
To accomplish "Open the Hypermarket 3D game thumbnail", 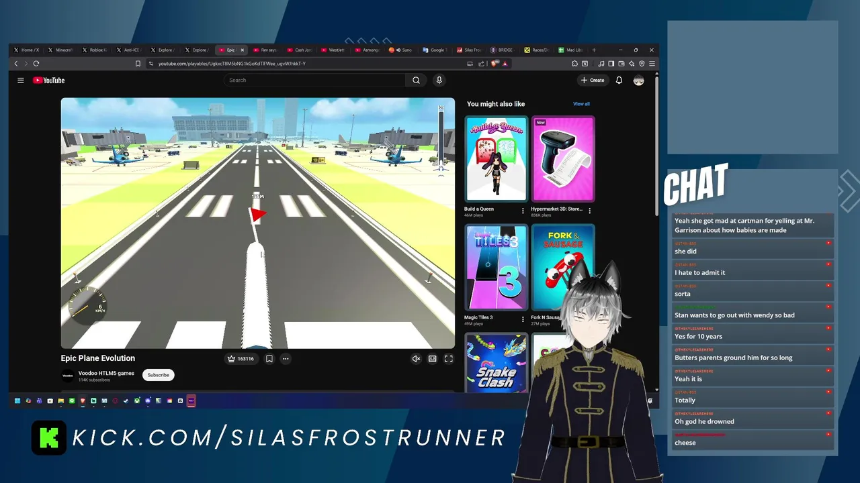I will [563, 159].
